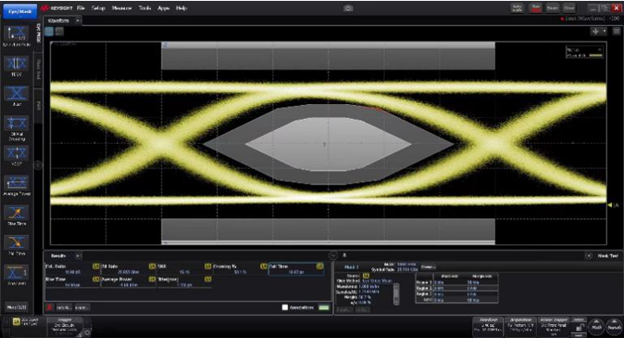
Task: Open the Acquisition settings panel
Action: 521,326
